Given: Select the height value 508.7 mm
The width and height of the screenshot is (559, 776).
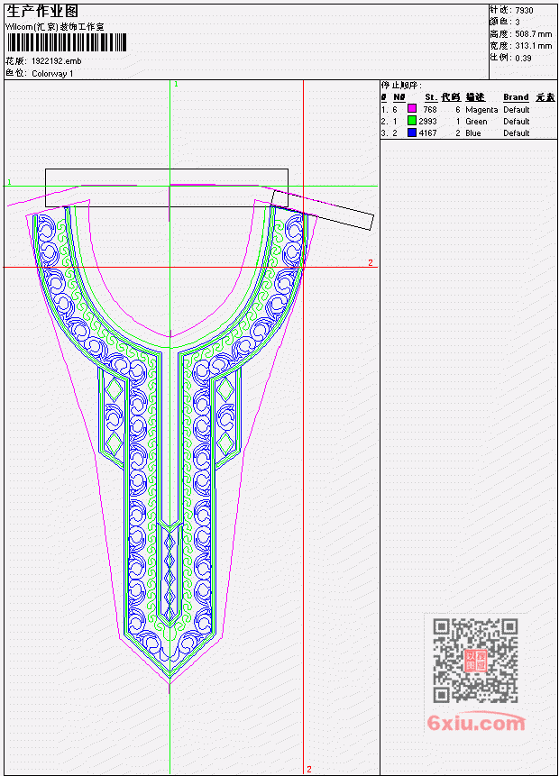Looking at the screenshot, I should pos(533,34).
